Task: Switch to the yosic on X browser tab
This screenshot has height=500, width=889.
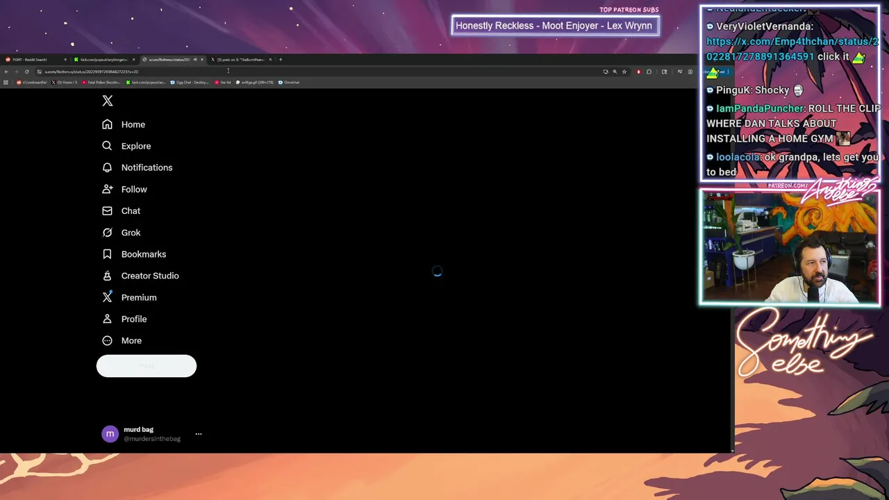Action: pyautogui.click(x=242, y=60)
